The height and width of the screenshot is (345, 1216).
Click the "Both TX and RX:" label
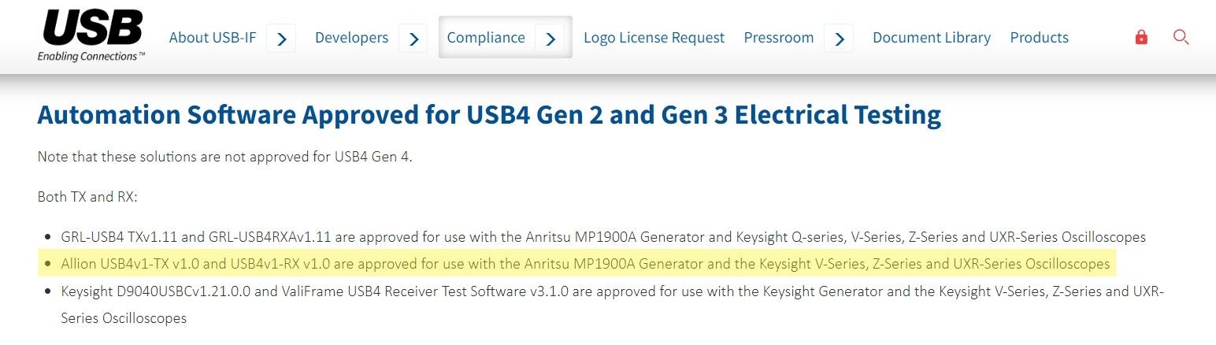(87, 197)
